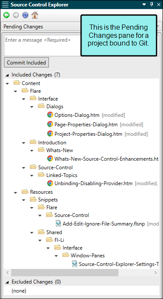Image resolution: width=163 pixels, height=299 pixels.
Task: Select the Source-Control-Explorer-Settings snippet file
Action: tap(119, 264)
